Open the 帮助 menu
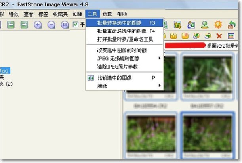Screen dimensions: 242x163 pyautogui.click(x=122, y=14)
